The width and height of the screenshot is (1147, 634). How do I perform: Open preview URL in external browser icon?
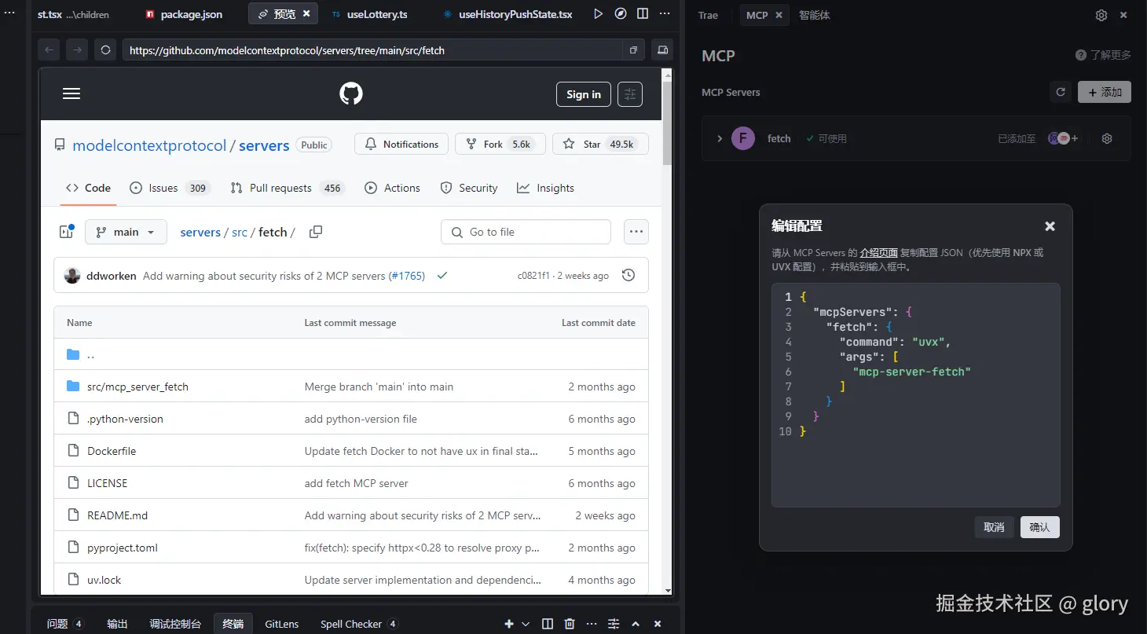pyautogui.click(x=633, y=50)
